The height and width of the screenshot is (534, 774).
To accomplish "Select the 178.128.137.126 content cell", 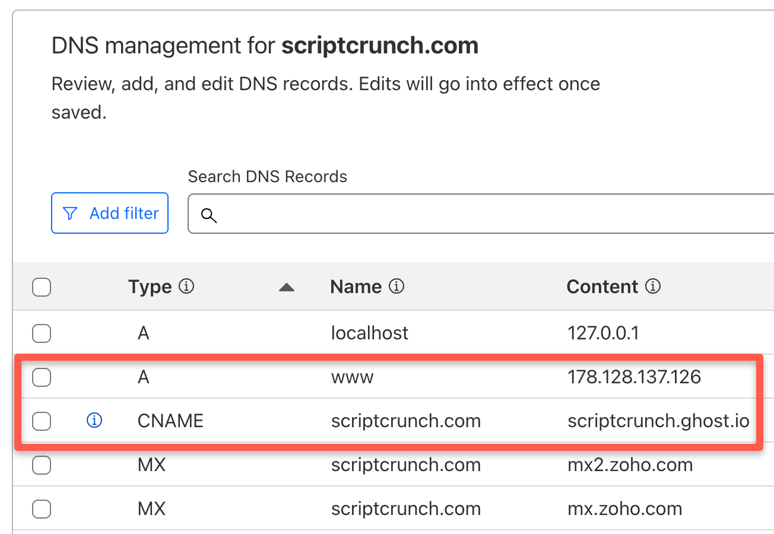I will click(635, 377).
